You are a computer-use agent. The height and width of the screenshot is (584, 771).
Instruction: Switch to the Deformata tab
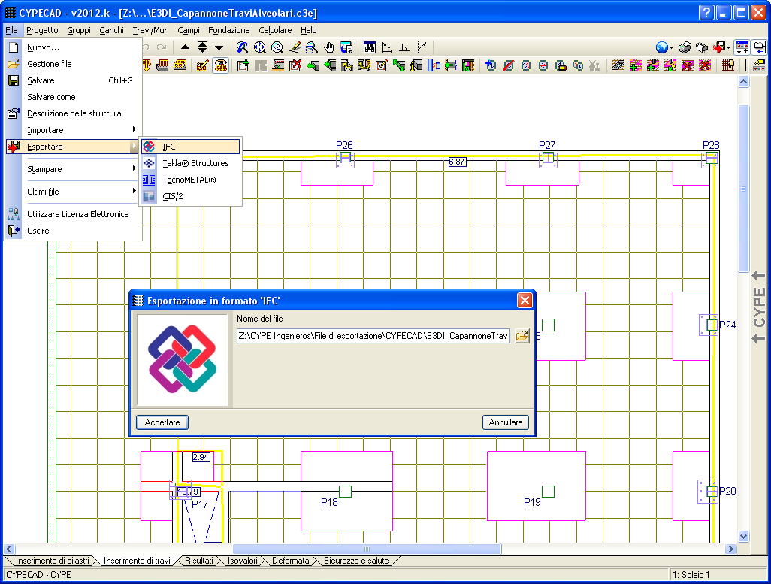291,561
